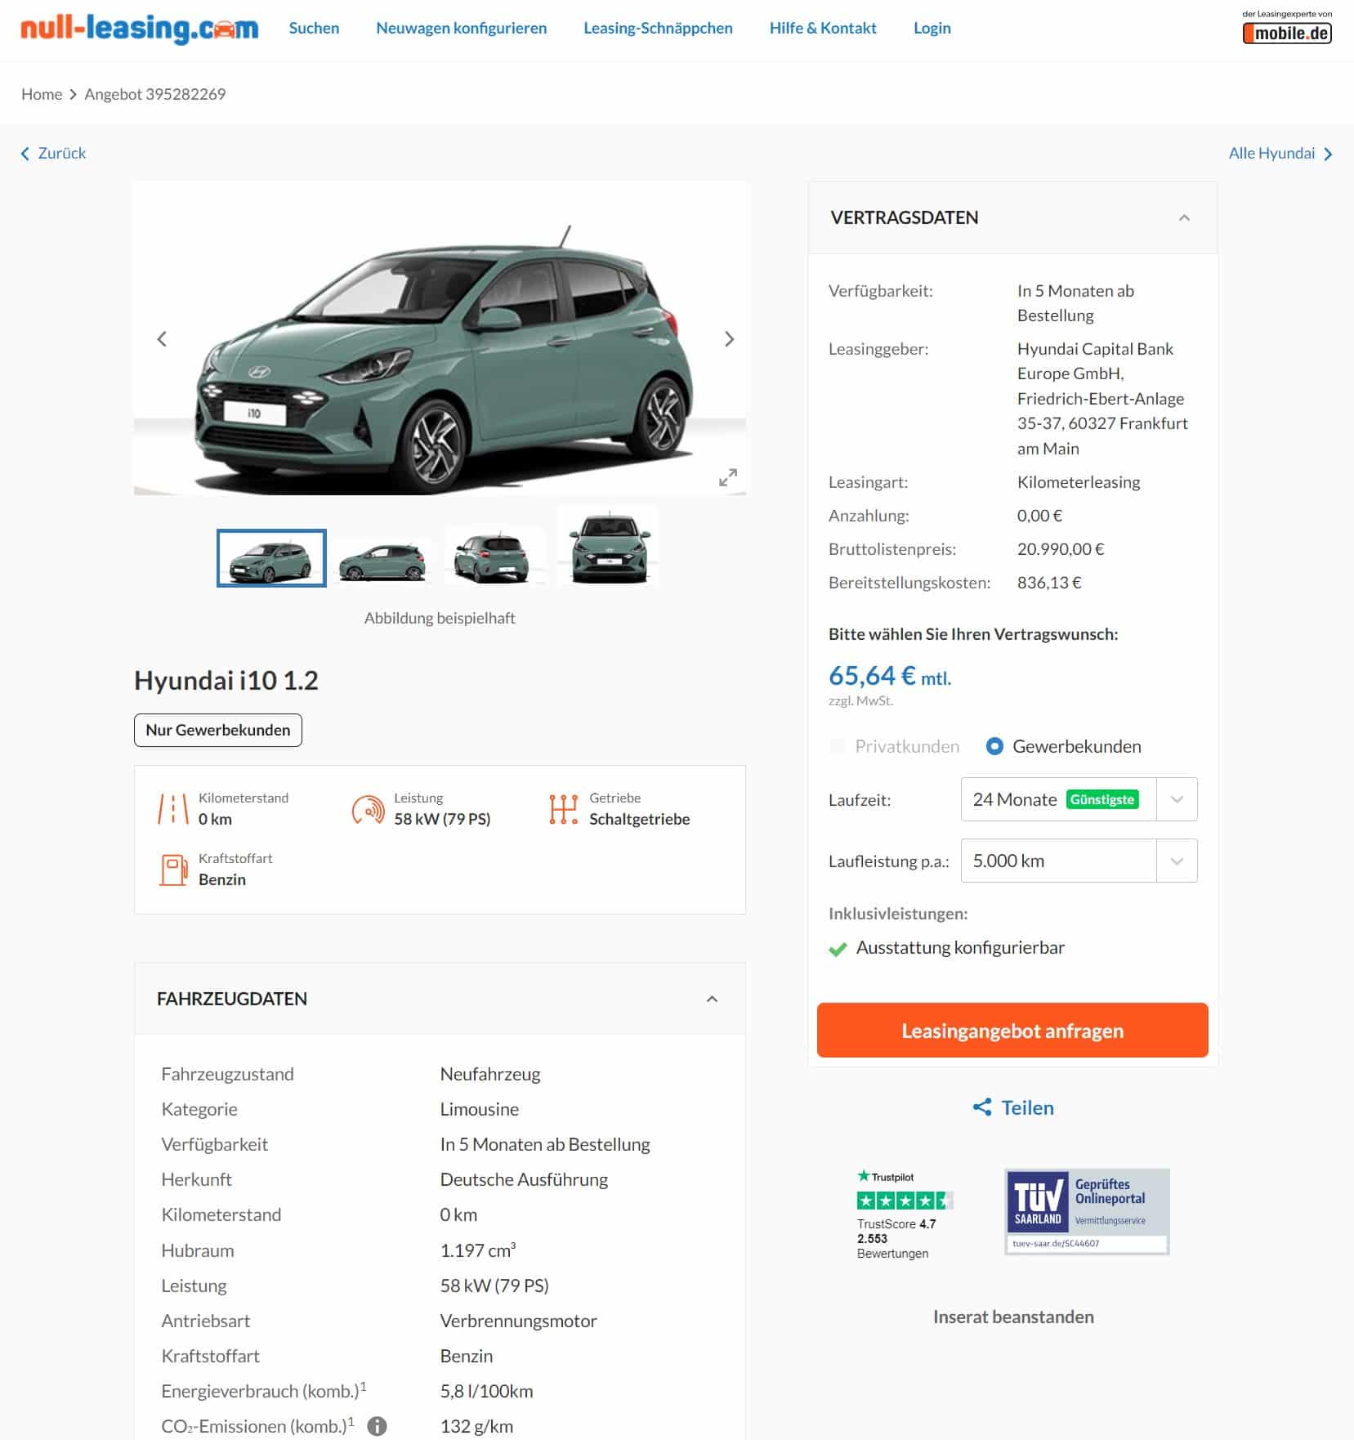Click the 65,64 € mtl. price
Screen dimensions: 1354x1440
point(890,676)
